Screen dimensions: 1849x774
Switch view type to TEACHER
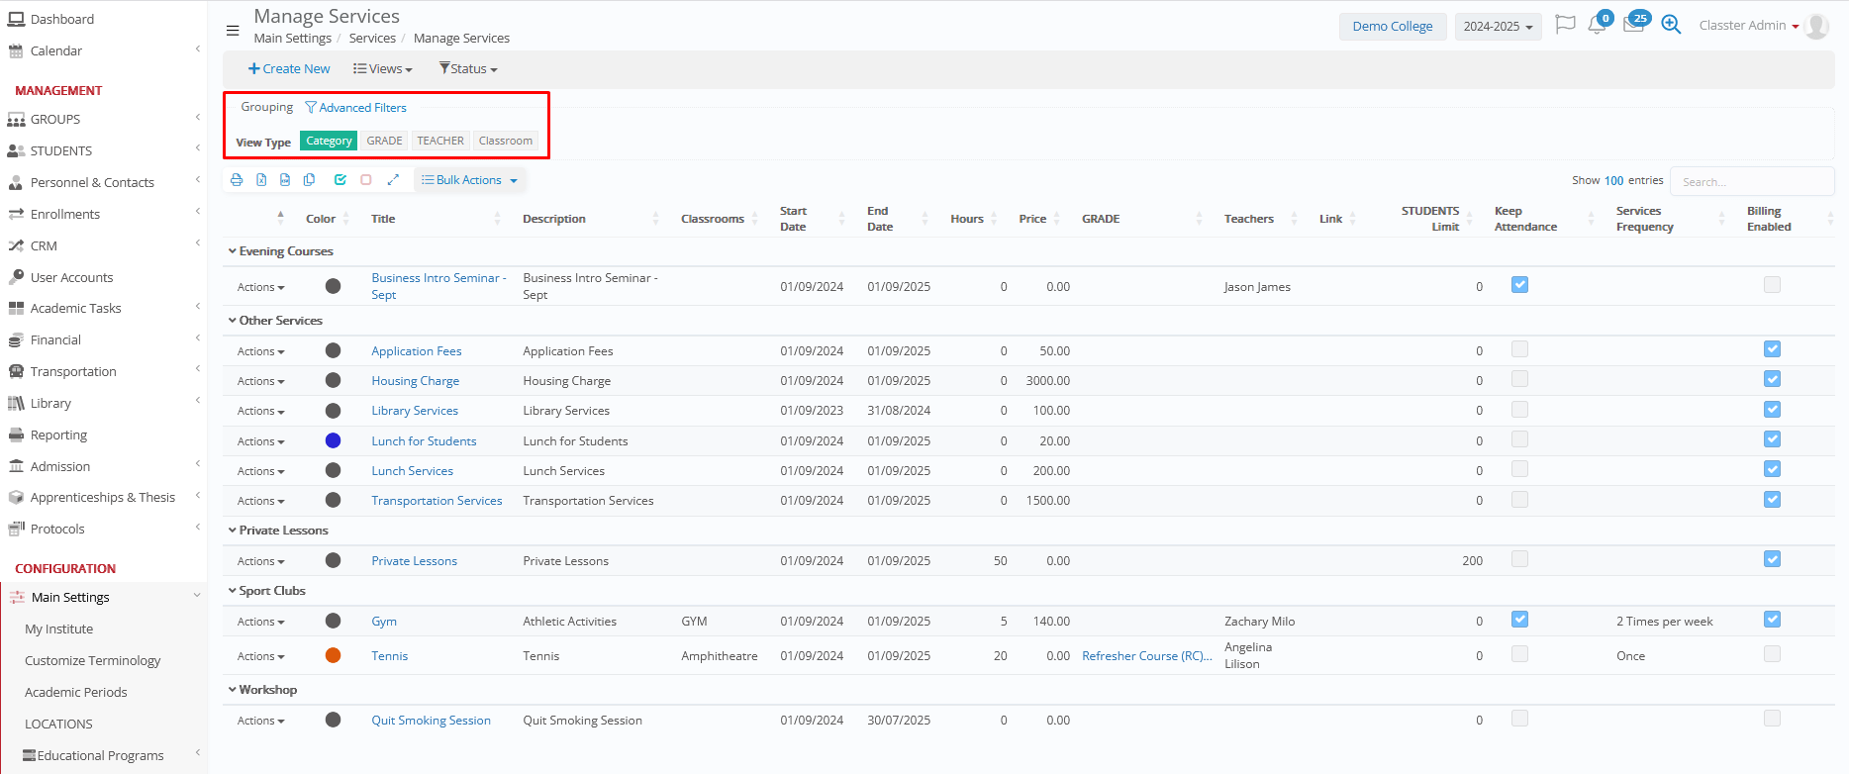[440, 141]
